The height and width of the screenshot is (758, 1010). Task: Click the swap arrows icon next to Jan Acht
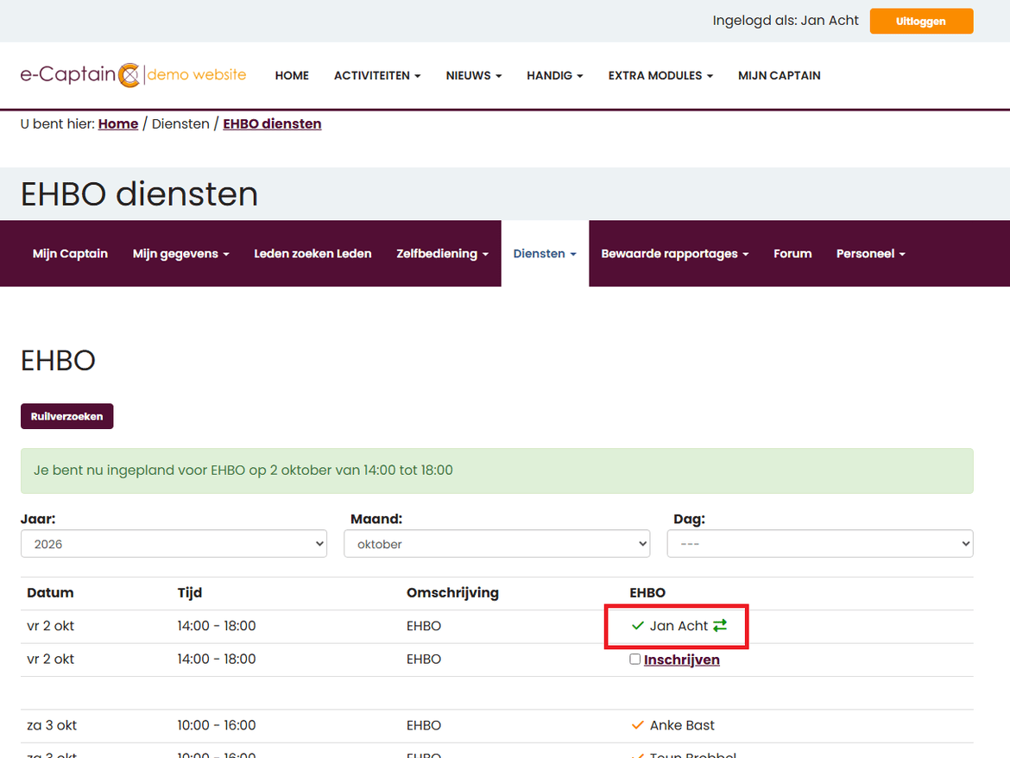(719, 625)
